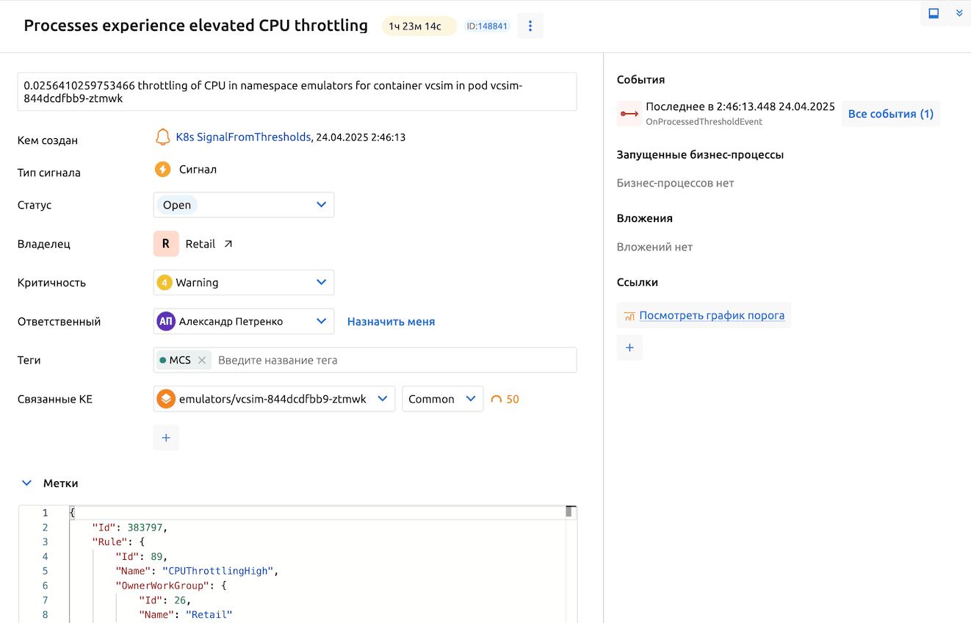Add a new link with plus button
This screenshot has width=971, height=623.
(x=629, y=347)
